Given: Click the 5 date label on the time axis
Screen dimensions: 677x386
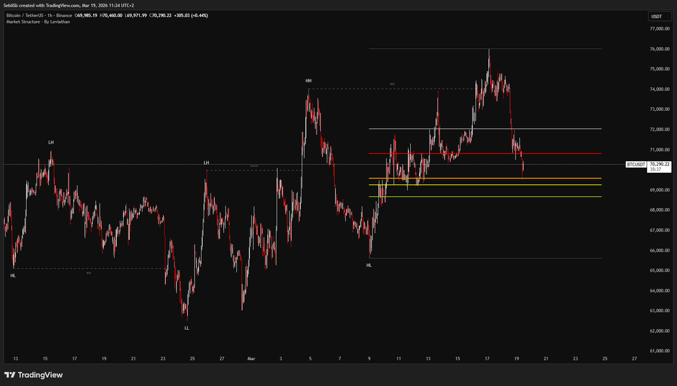Looking at the screenshot, I should (x=310, y=358).
